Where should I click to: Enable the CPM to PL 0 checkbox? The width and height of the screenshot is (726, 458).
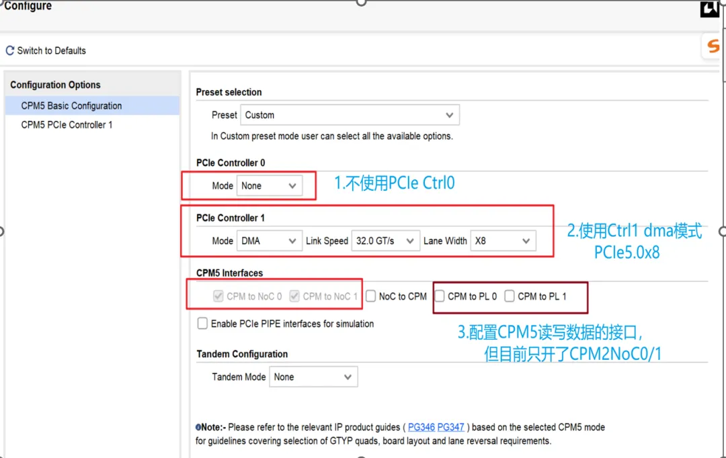(x=440, y=296)
